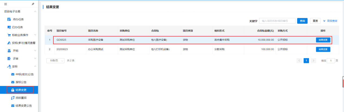344x112 pixels.
Task: Click 结果变更 button for project GDS525
Action: [323, 40]
